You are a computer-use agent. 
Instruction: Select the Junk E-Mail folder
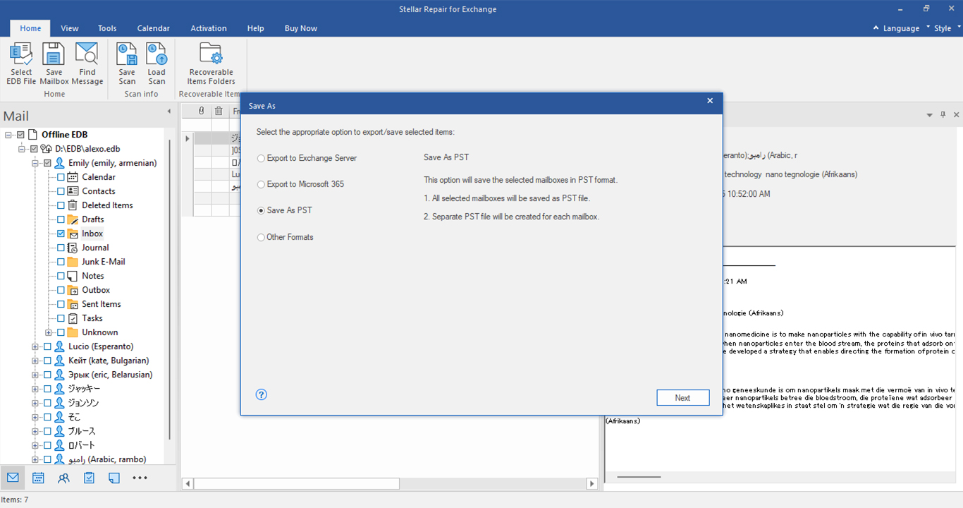pyautogui.click(x=103, y=262)
